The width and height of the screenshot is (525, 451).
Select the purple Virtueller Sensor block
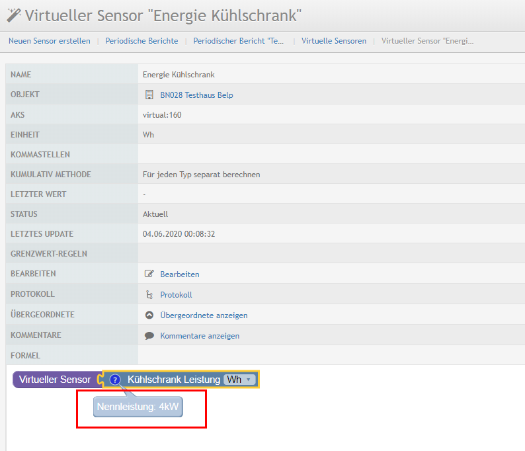(x=57, y=380)
